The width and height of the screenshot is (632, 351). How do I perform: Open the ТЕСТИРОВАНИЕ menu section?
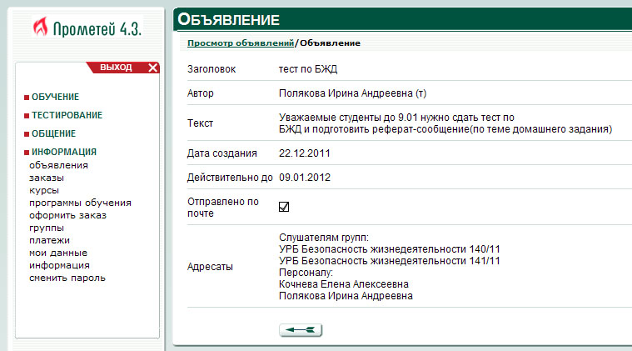(67, 115)
